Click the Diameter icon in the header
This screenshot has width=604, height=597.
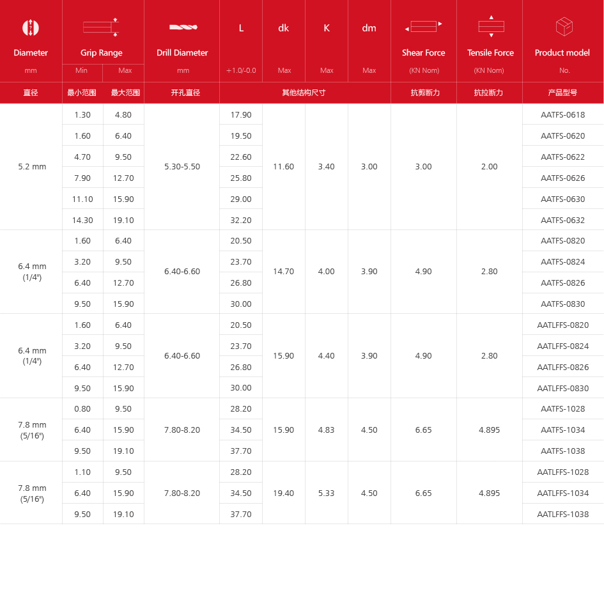coord(31,27)
